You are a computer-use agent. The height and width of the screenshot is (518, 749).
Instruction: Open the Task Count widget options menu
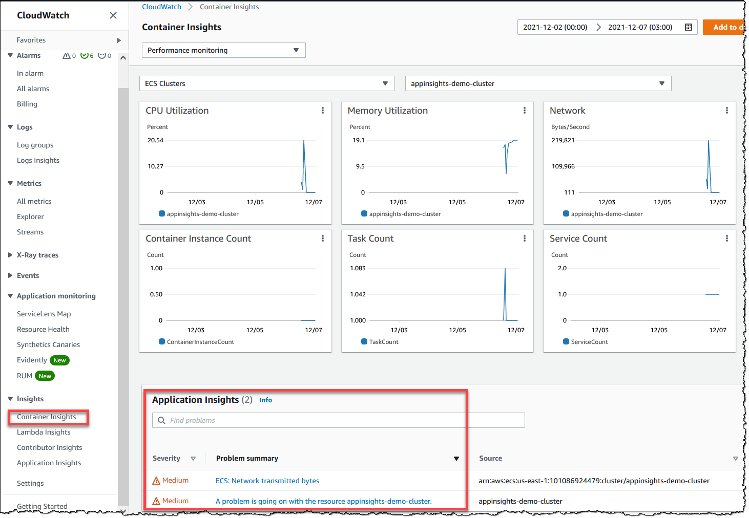click(525, 238)
